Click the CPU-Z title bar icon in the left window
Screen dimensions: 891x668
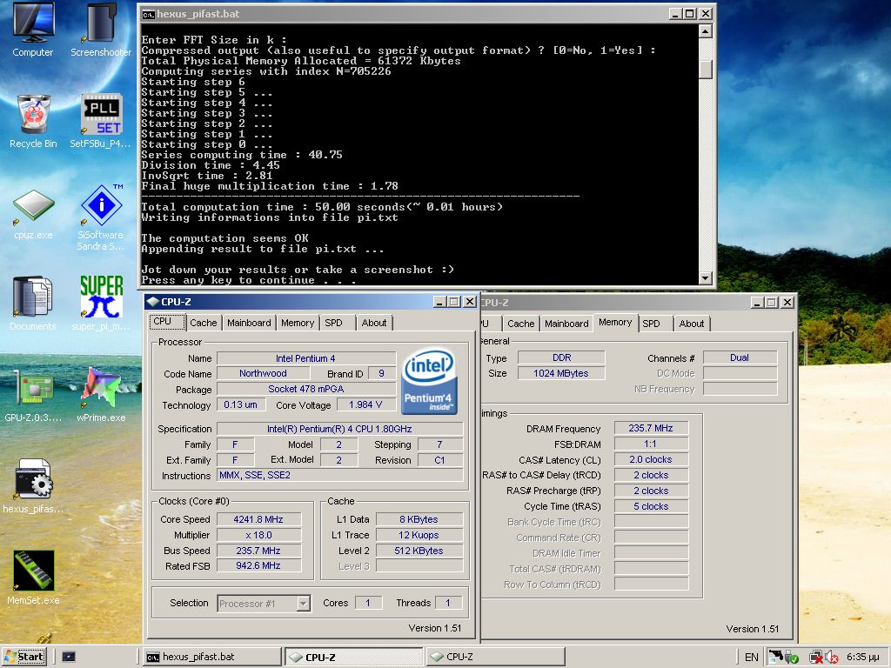153,302
